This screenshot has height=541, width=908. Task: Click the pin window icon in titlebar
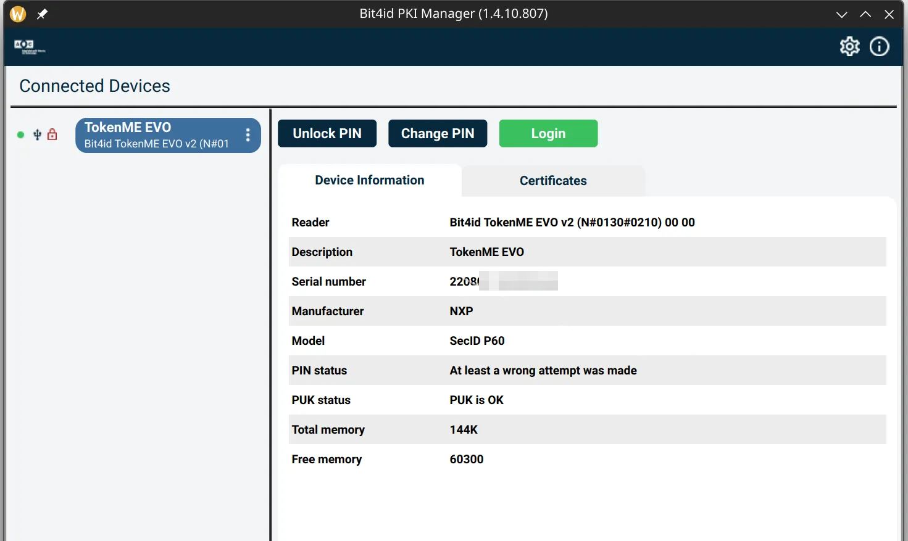(x=42, y=14)
